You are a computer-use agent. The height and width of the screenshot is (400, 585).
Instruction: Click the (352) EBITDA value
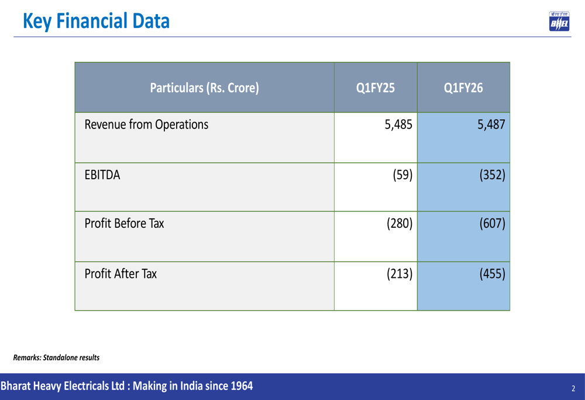click(x=493, y=175)
